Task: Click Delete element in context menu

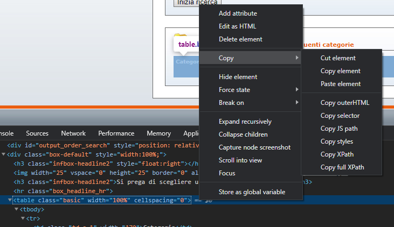Action: click(251, 39)
